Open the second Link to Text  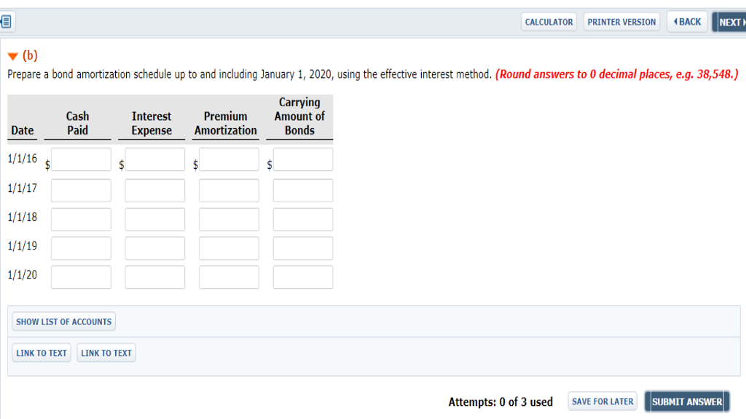tap(106, 354)
